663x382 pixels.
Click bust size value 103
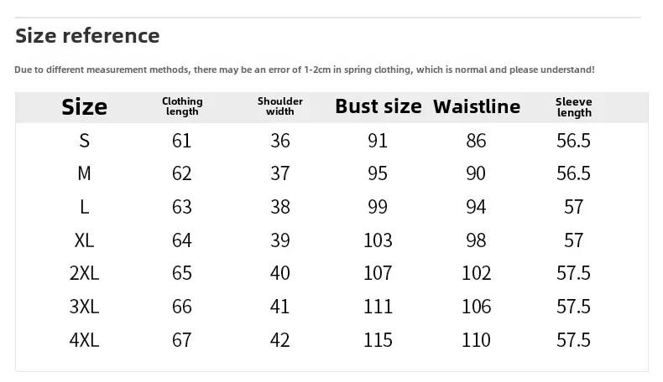coord(378,240)
